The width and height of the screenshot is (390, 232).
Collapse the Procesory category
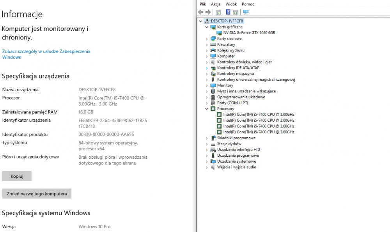point(207,109)
